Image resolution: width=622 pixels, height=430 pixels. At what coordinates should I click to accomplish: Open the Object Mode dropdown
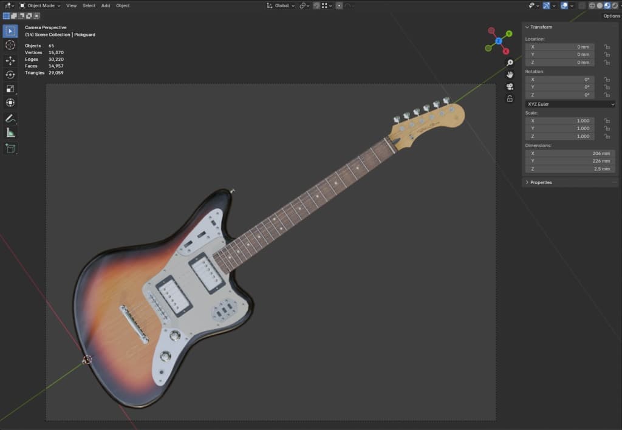coord(40,5)
